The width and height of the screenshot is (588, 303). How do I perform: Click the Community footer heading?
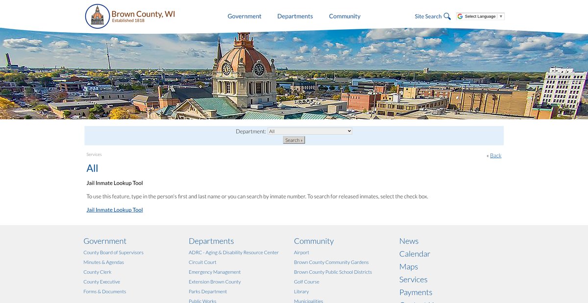click(x=314, y=241)
